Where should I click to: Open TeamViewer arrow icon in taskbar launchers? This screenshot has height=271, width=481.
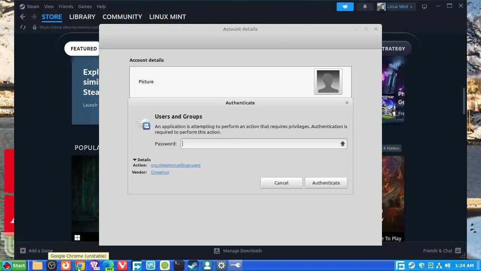tap(137, 265)
